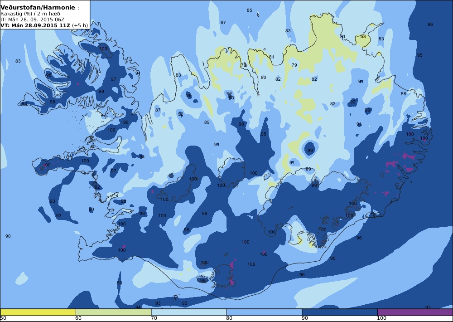Click the '58' humidity value on the map

click(363, 36)
